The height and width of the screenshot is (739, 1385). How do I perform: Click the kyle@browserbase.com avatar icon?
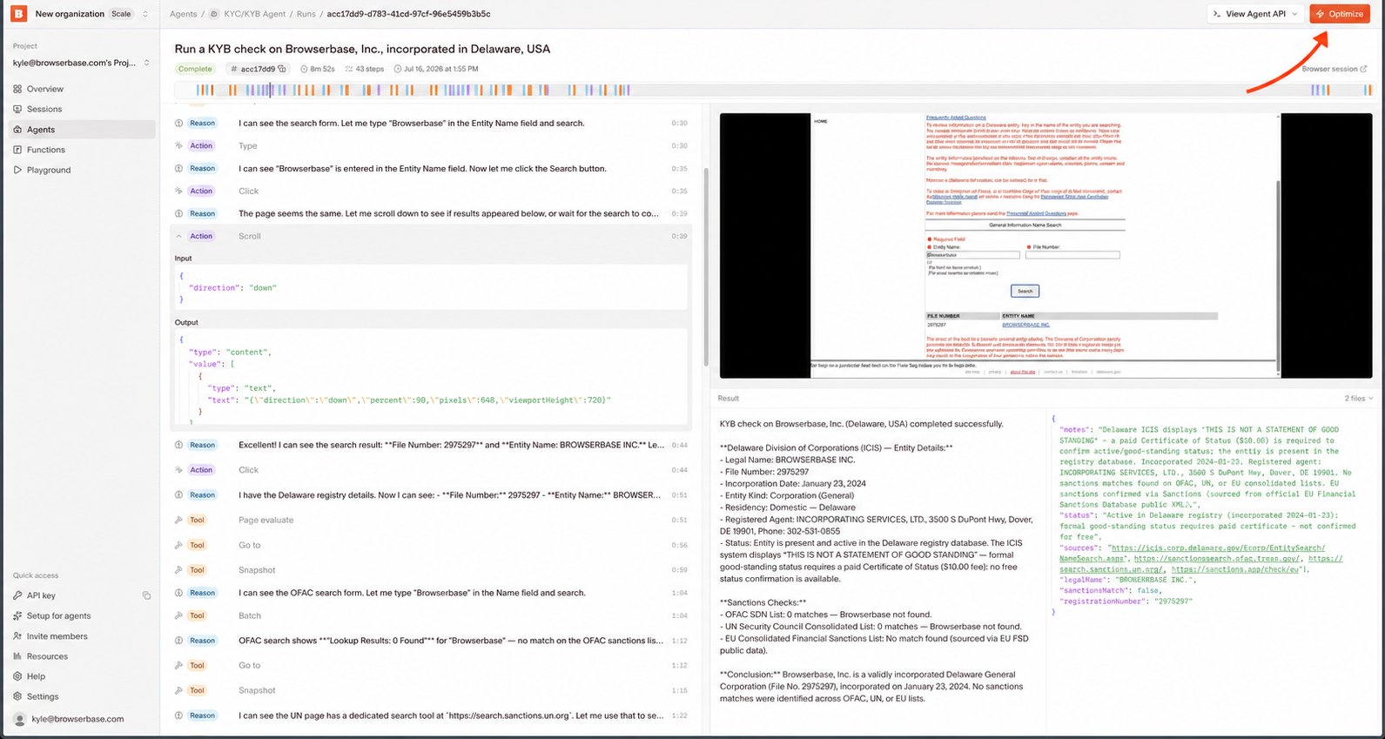click(x=19, y=719)
